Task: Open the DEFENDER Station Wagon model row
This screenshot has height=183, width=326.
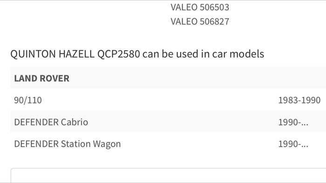Action: [x=168, y=144]
